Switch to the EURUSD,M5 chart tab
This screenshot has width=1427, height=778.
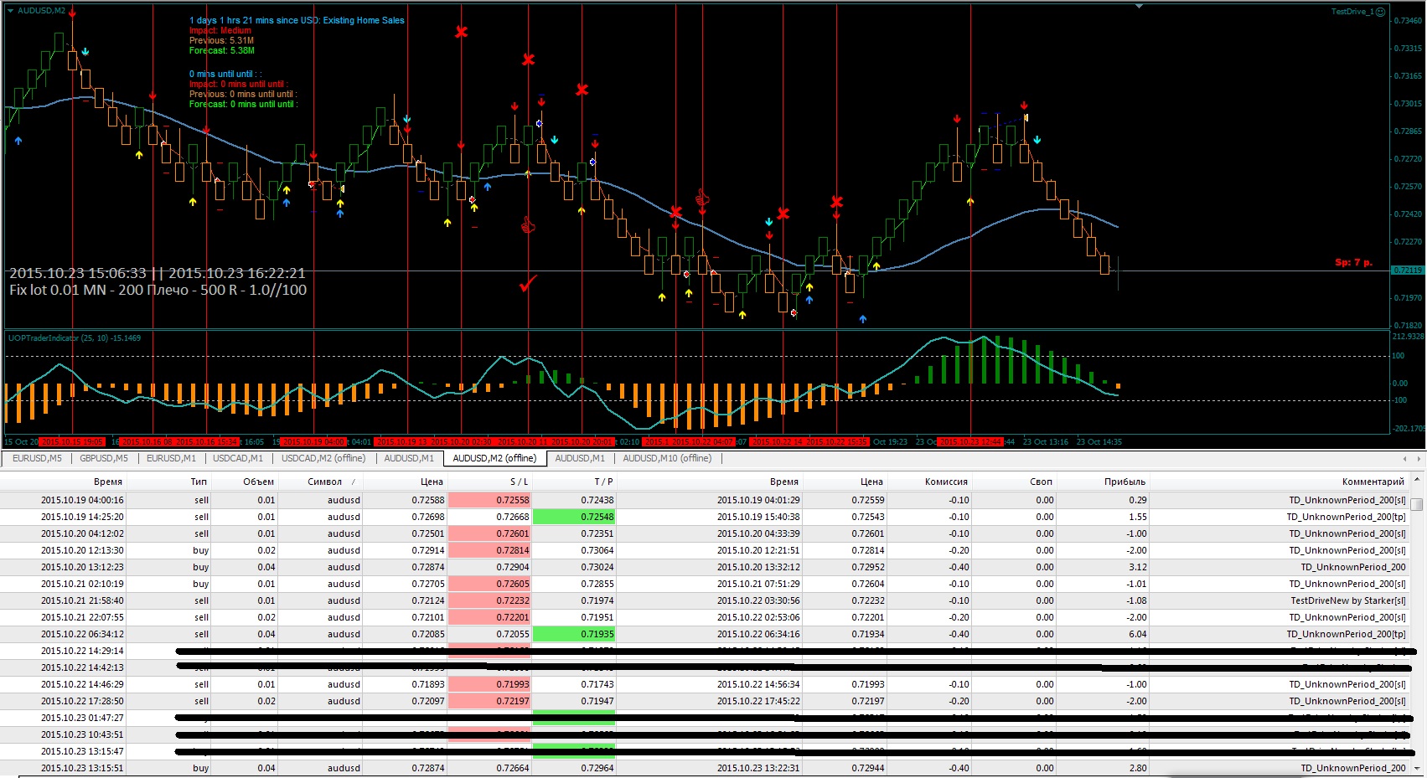[37, 458]
